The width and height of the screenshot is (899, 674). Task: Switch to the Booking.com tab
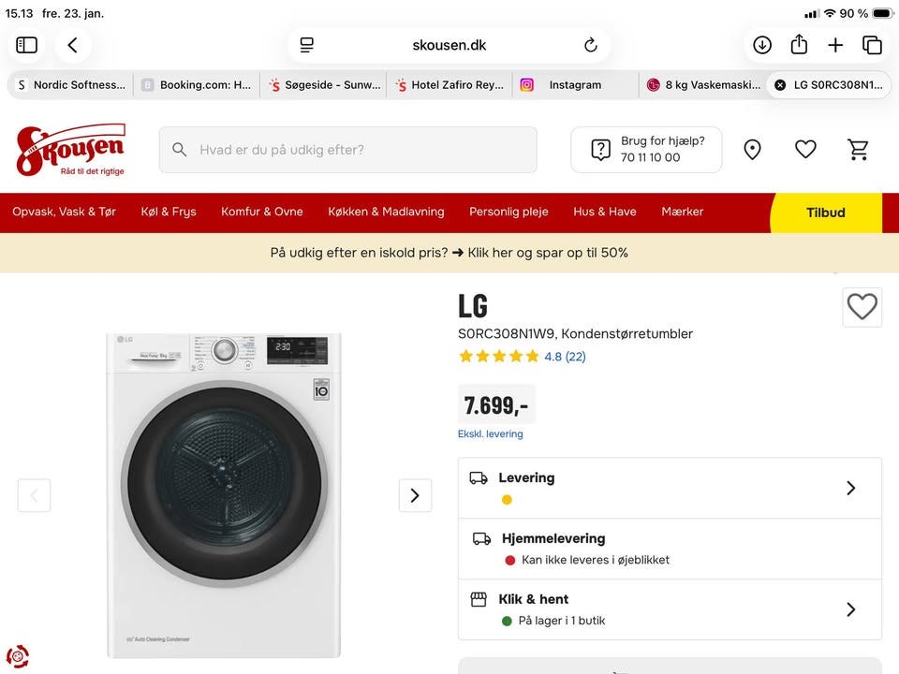coord(197,84)
